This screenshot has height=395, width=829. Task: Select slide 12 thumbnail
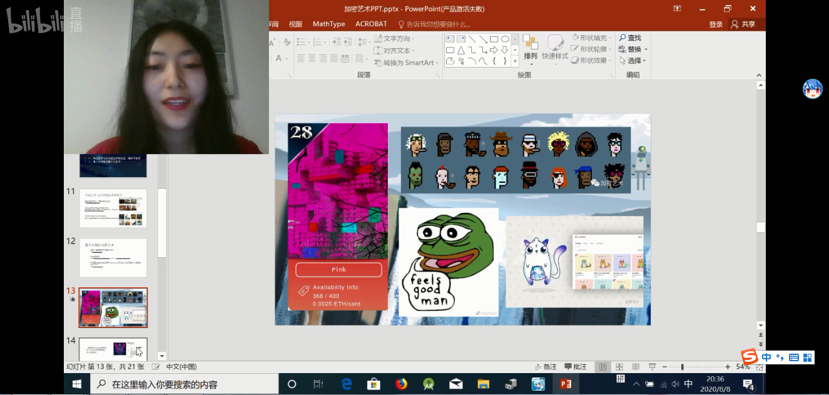(113, 257)
